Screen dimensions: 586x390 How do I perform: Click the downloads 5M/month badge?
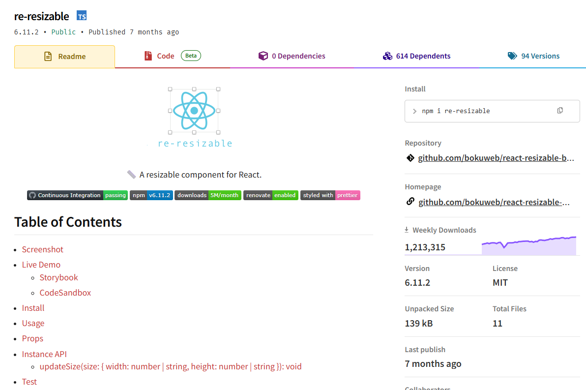coord(208,195)
